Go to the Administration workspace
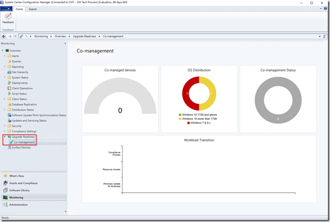The image size is (330, 222). coord(18,205)
